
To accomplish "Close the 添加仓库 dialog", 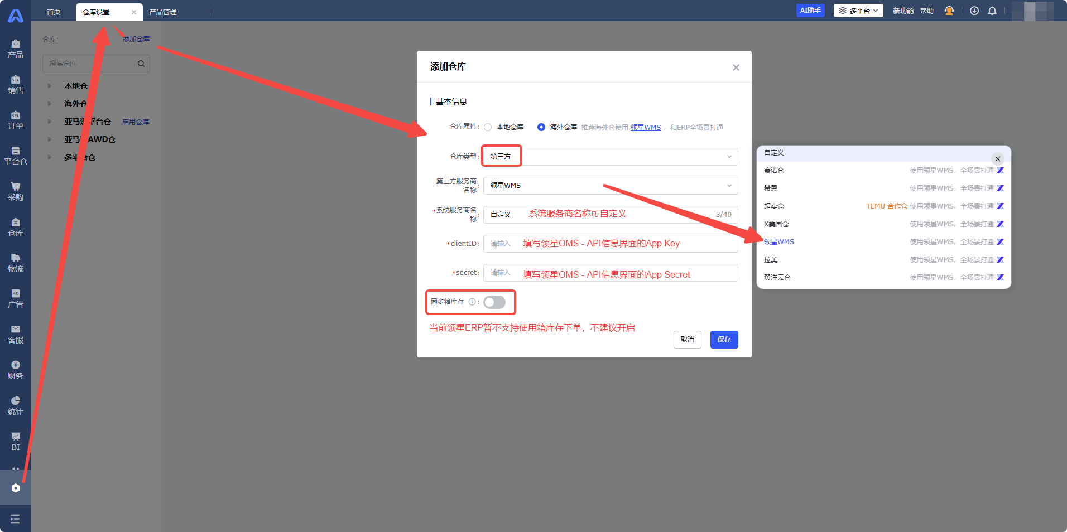I will click(736, 67).
